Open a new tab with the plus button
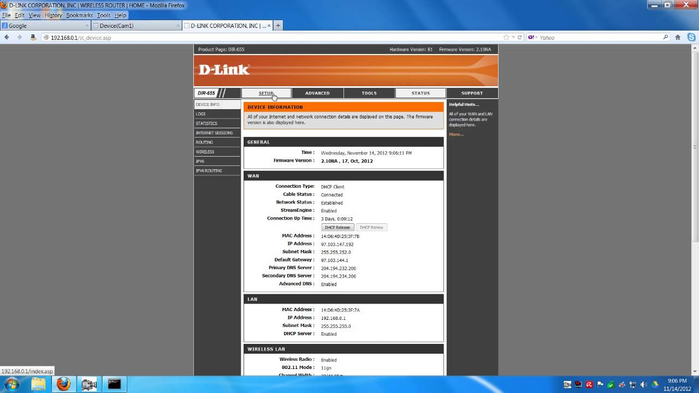Viewport: 699px width, 393px height. coord(278,26)
